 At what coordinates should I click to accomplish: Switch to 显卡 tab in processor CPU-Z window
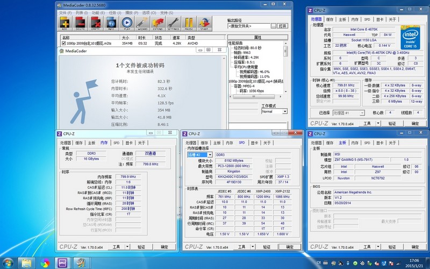tap(380, 19)
